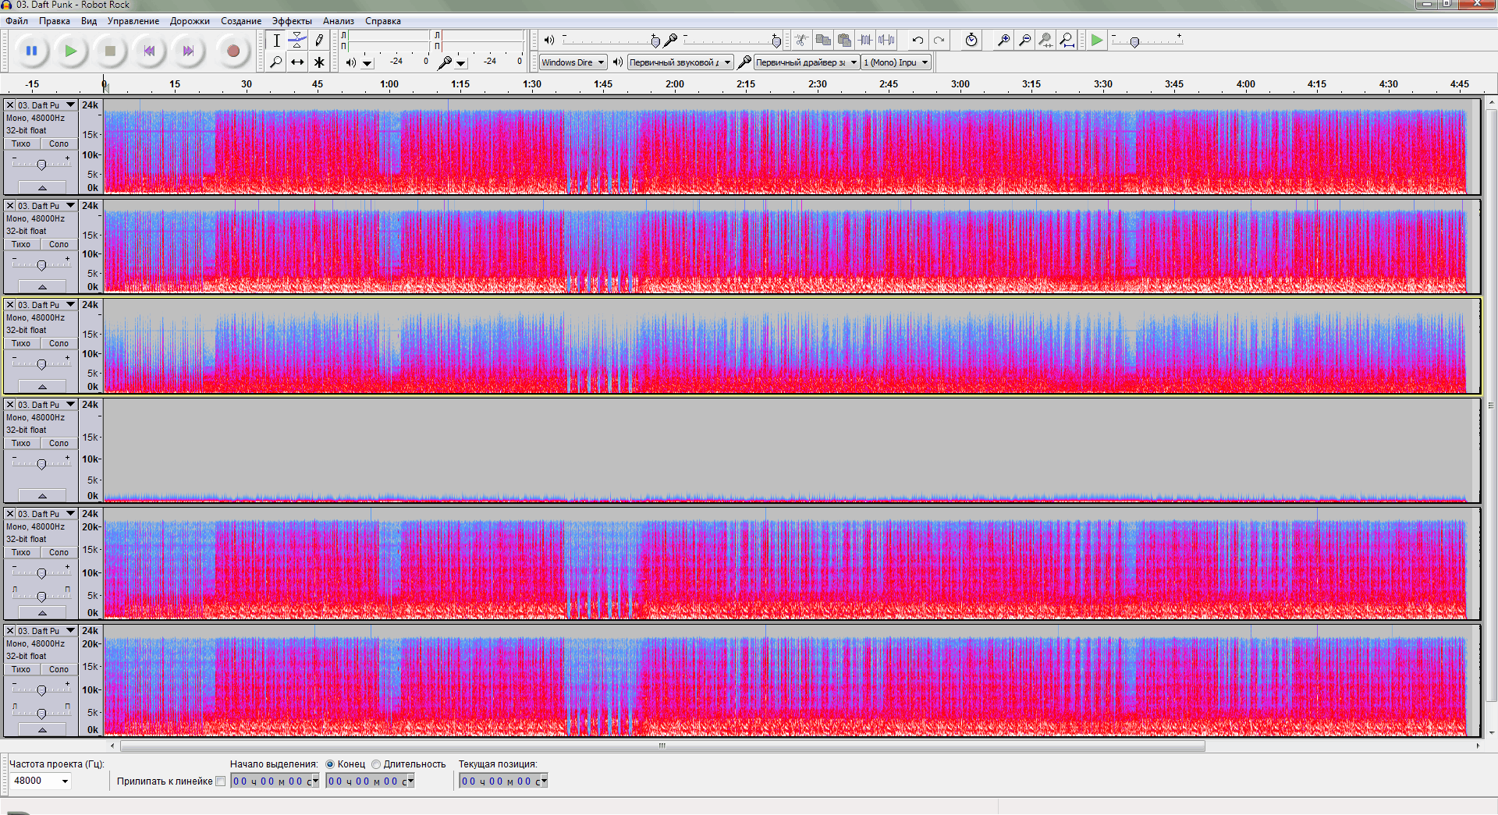Click the Cut scissors icon
The height and width of the screenshot is (815, 1498).
click(801, 41)
